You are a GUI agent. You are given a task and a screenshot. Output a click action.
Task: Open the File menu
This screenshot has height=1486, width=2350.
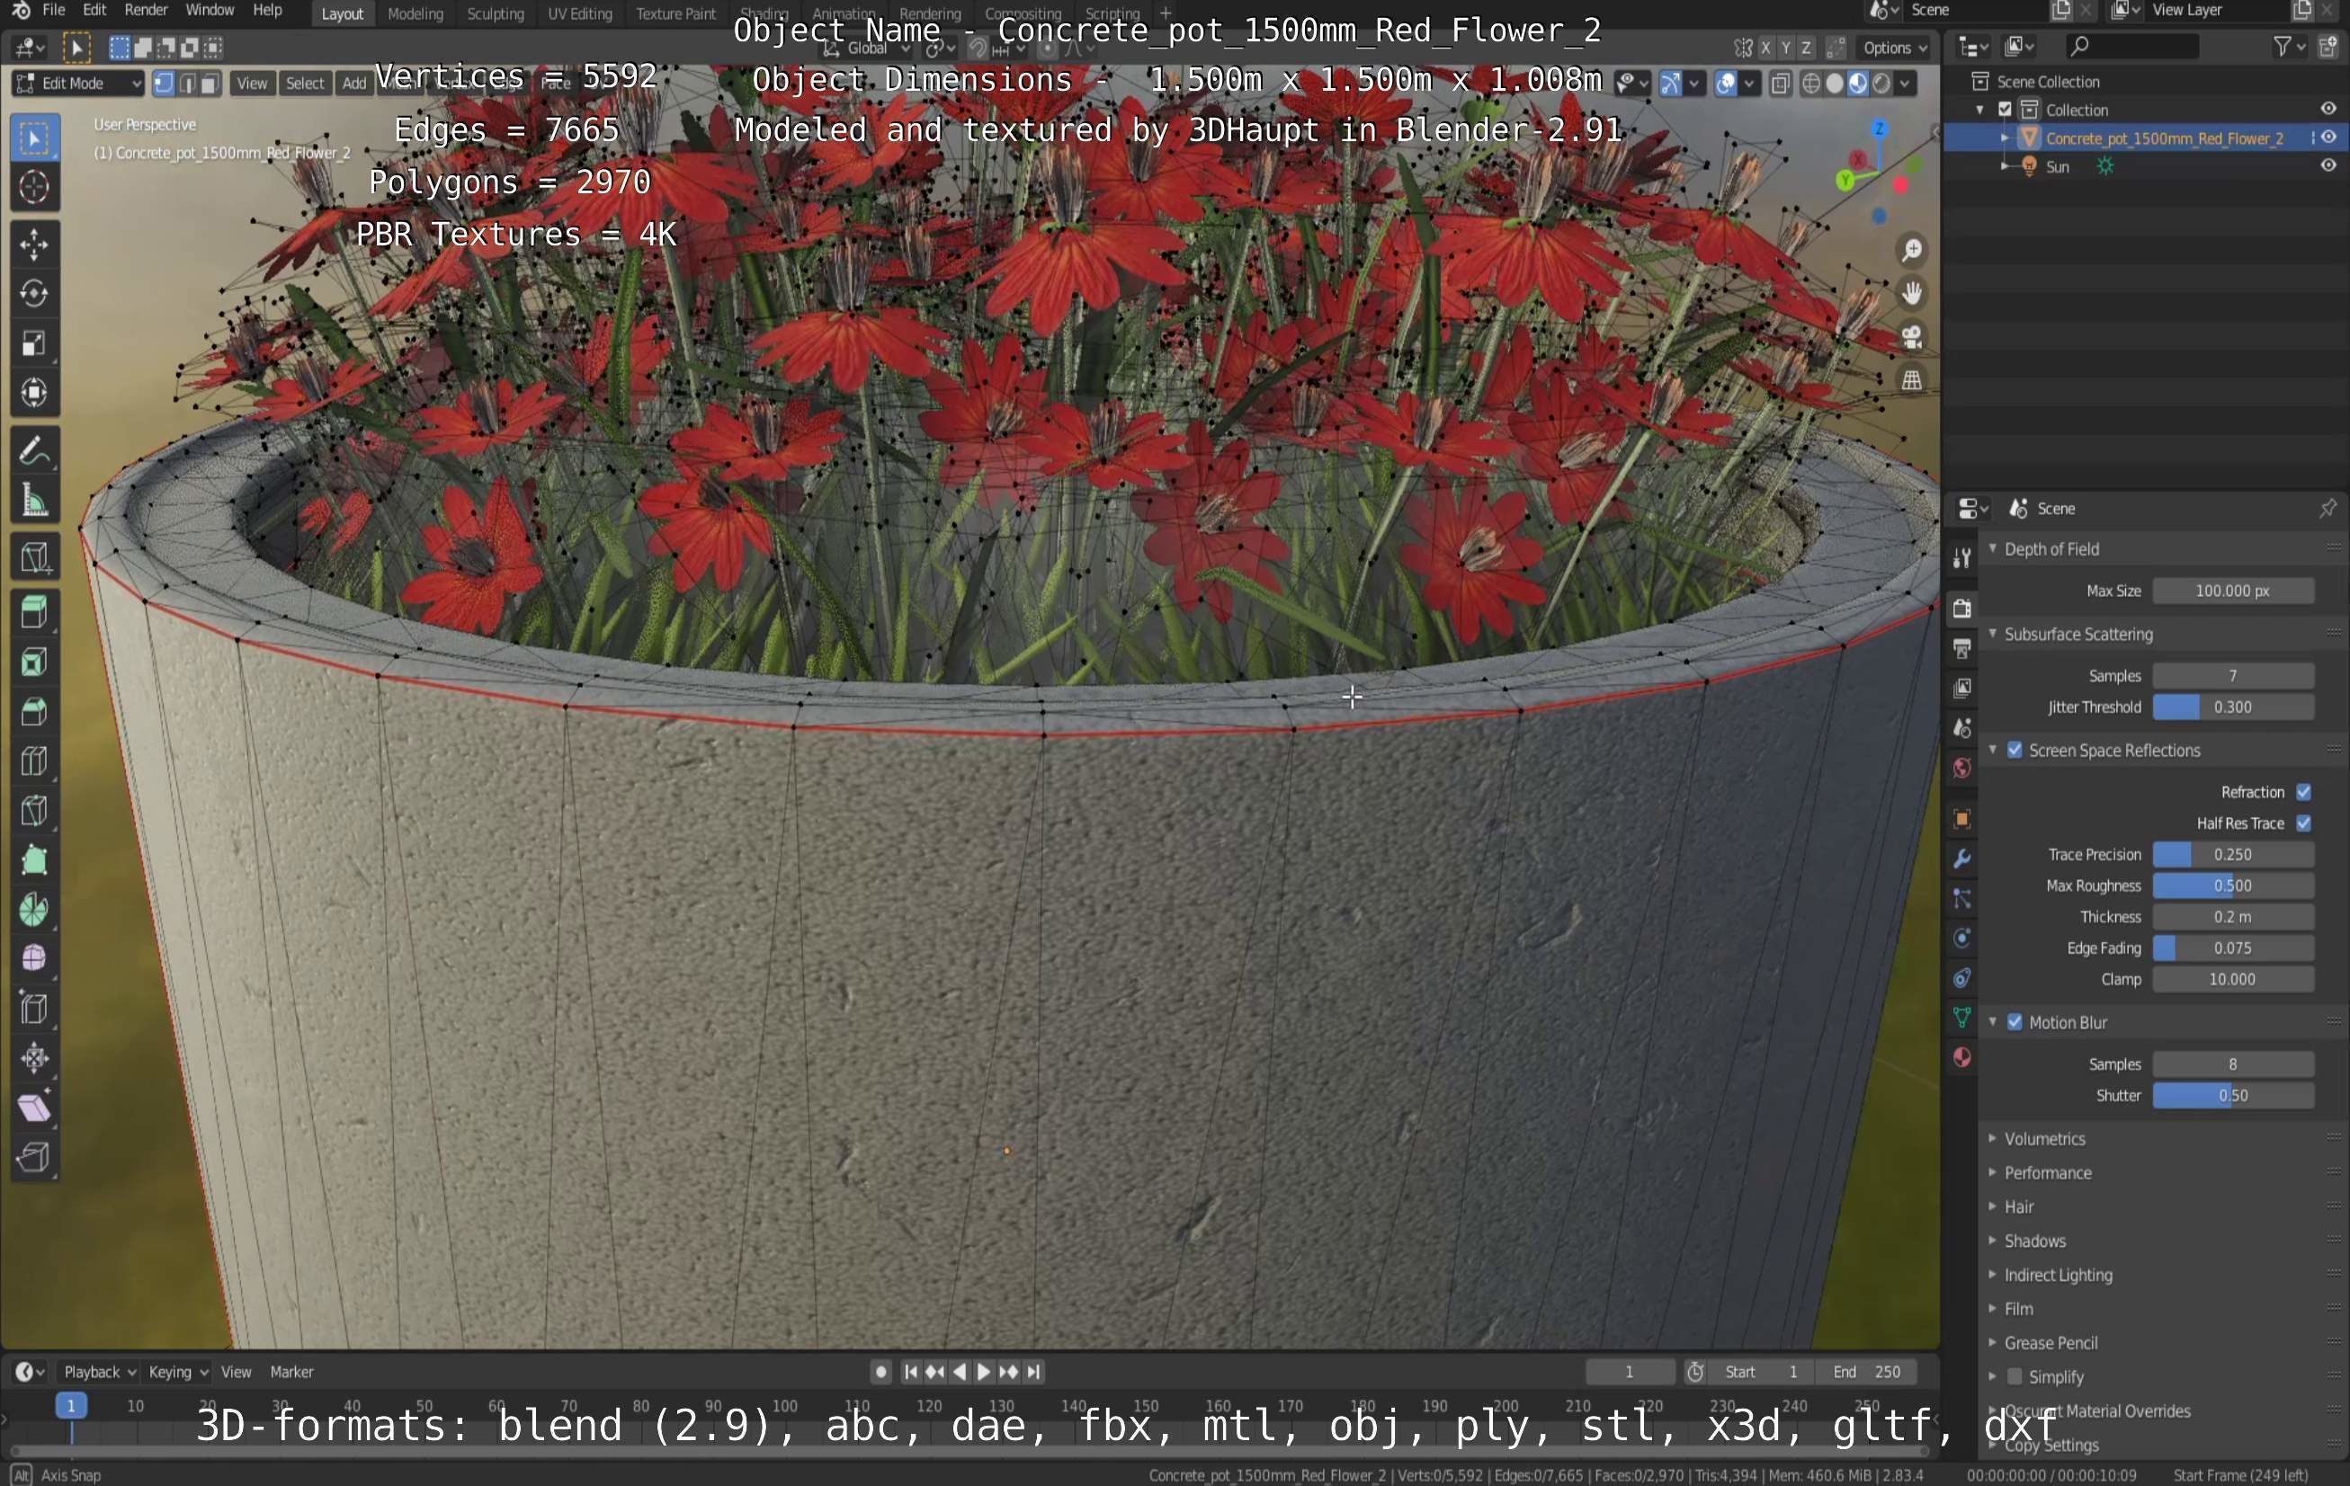tap(54, 11)
